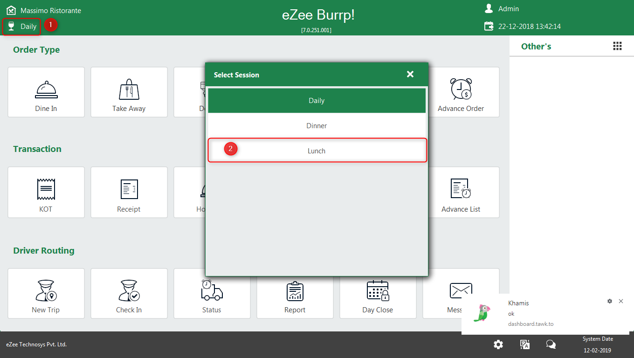The height and width of the screenshot is (358, 634).
Task: Click the Massimo Ristorante name
Action: click(51, 11)
